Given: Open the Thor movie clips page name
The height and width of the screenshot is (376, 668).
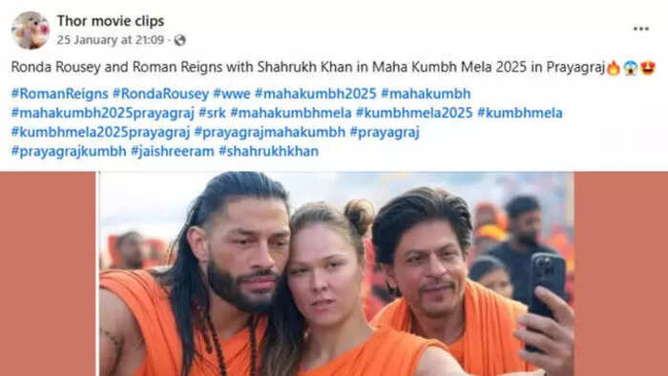Looking at the screenshot, I should coord(111,21).
